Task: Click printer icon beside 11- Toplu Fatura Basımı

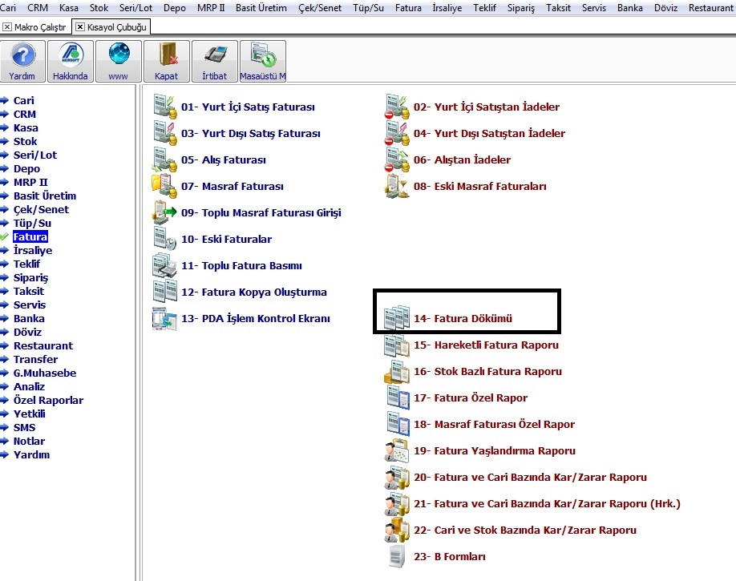Action: 164,265
